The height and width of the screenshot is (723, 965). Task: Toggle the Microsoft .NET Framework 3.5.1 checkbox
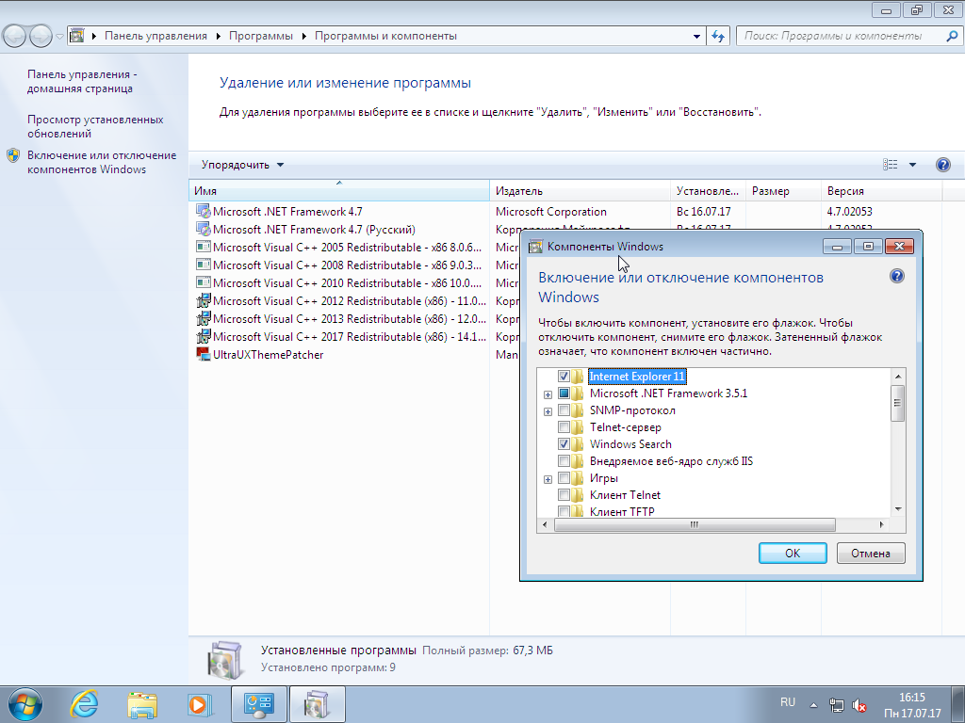564,394
